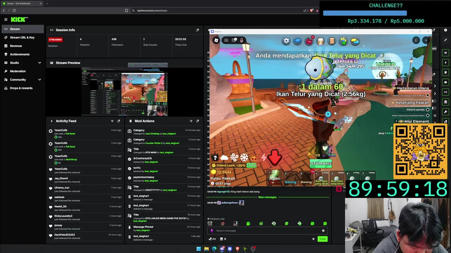
Task: Open a new browser tab
Action: pyautogui.click(x=47, y=4)
